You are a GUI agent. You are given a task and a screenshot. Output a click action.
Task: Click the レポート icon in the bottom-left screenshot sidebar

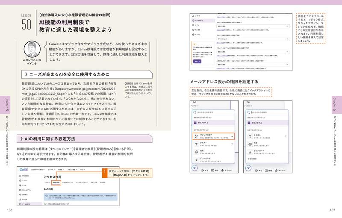20,200
